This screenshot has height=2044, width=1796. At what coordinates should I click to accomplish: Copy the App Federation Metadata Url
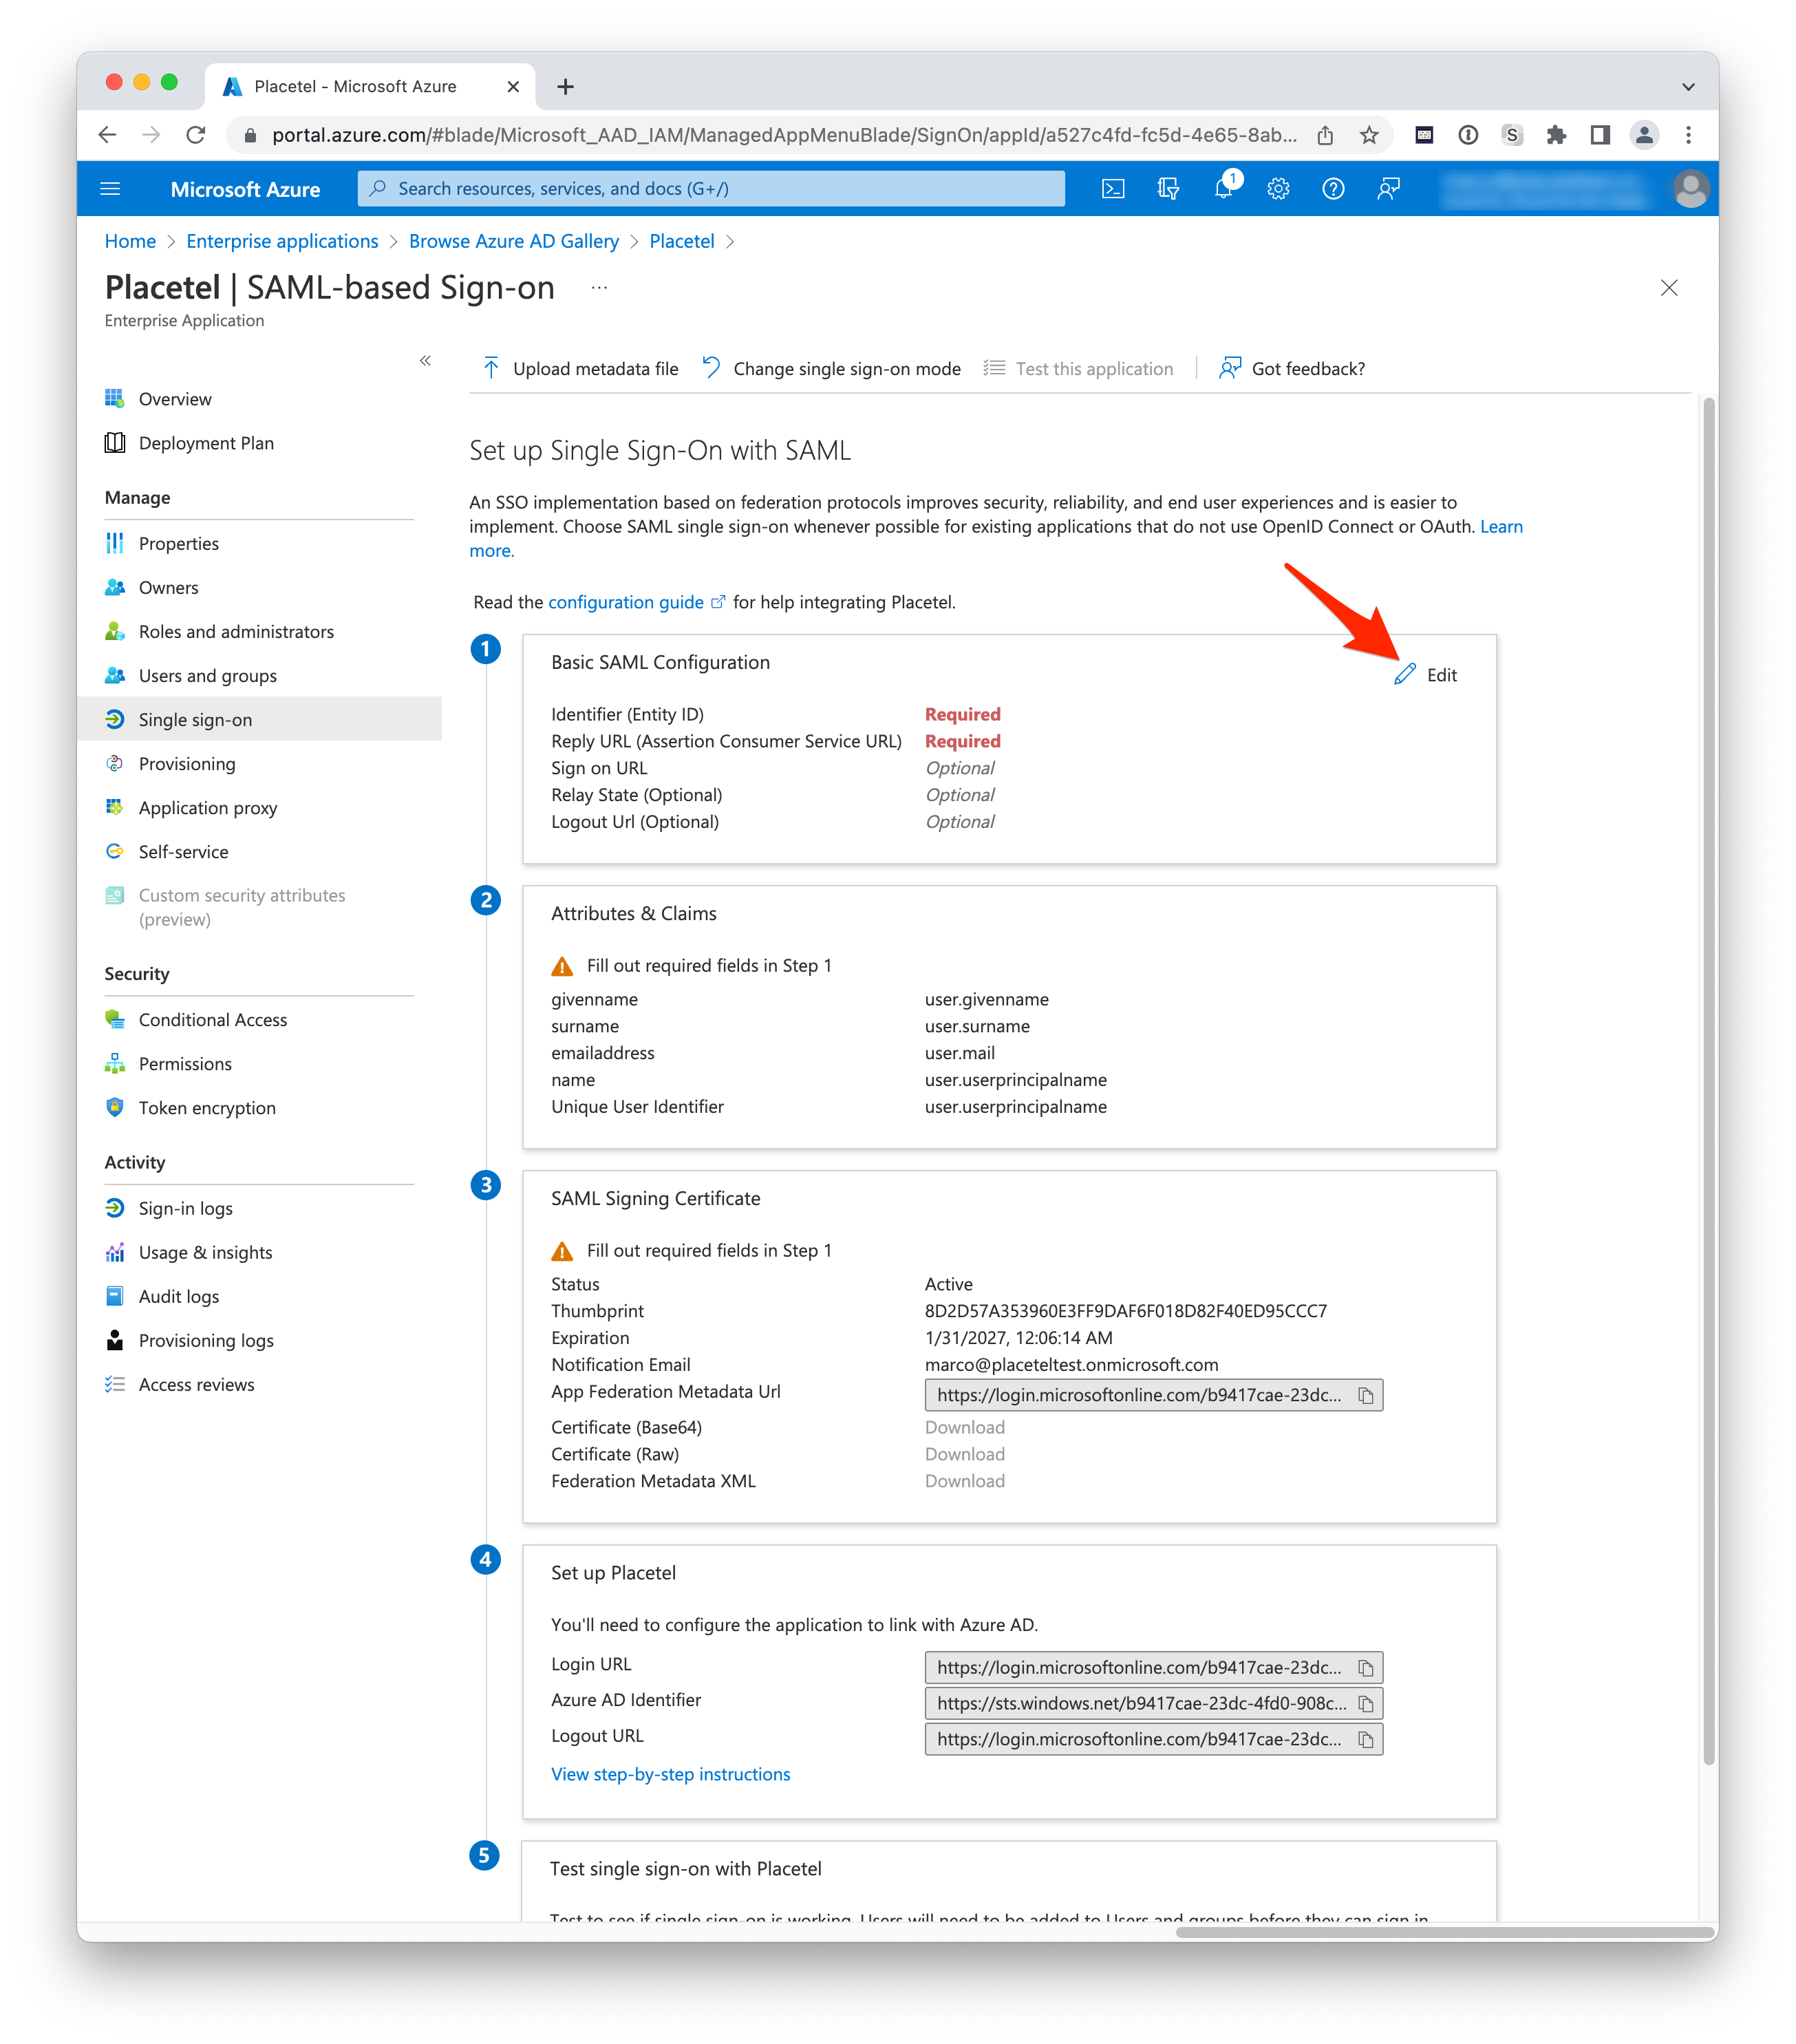click(1366, 1395)
